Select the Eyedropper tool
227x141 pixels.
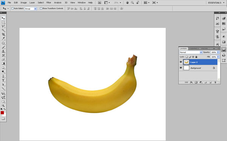3,38
